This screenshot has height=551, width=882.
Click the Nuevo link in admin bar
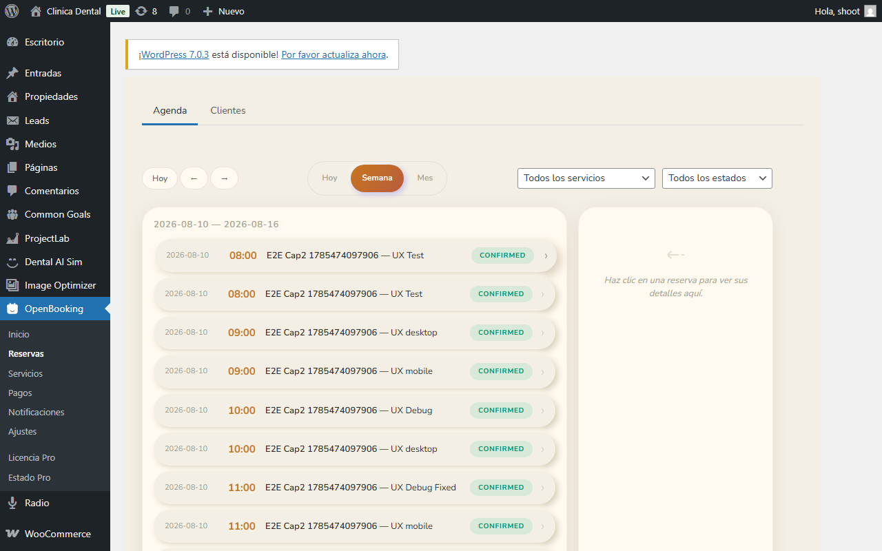tap(232, 11)
